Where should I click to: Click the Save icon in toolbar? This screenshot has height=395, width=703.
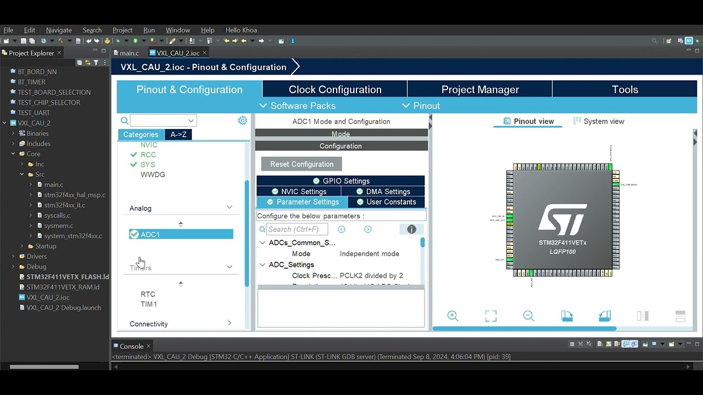pyautogui.click(x=23, y=41)
